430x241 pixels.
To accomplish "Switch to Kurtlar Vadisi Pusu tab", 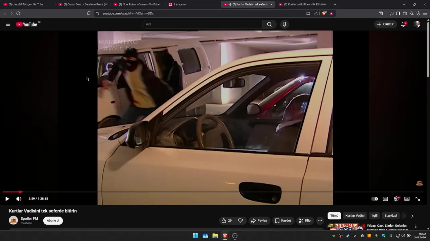I will point(304,4).
